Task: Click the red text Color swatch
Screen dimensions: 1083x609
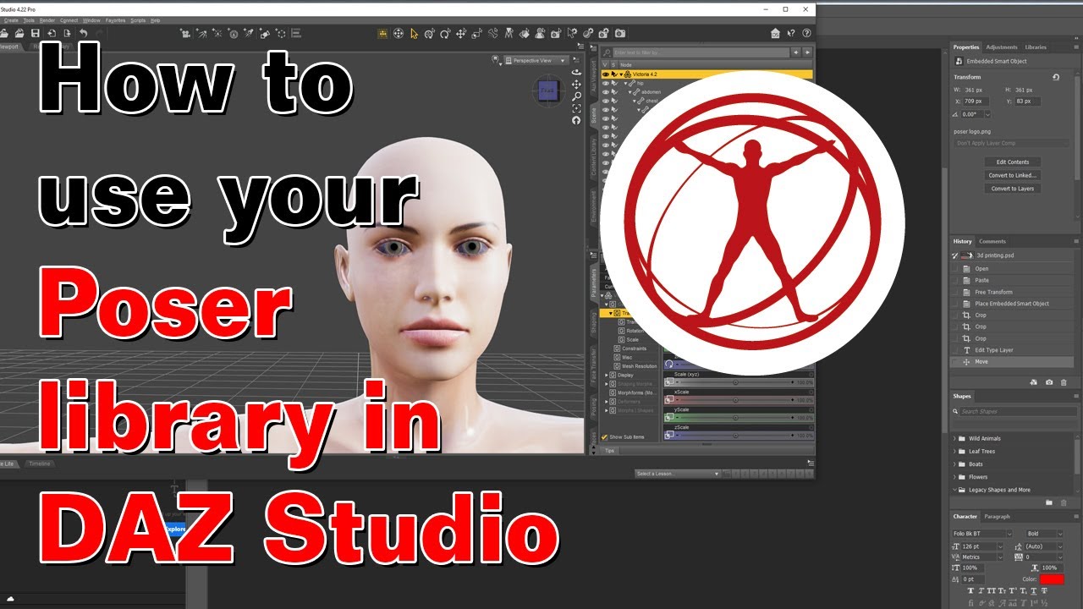Action: click(x=1052, y=579)
